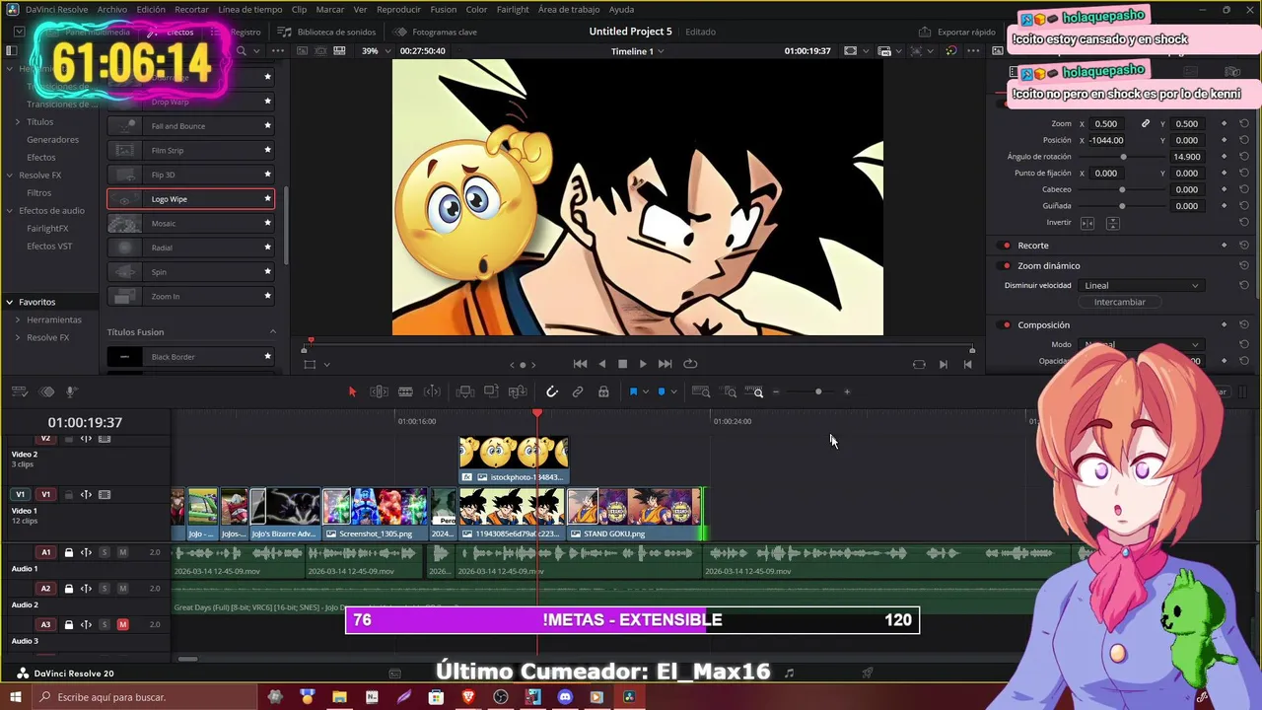Image resolution: width=1262 pixels, height=710 pixels.
Task: Open the Timeline 1 name dropdown
Action: (637, 51)
